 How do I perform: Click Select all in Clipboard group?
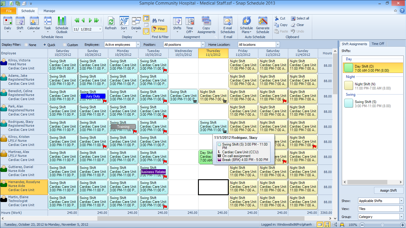coord(300,18)
